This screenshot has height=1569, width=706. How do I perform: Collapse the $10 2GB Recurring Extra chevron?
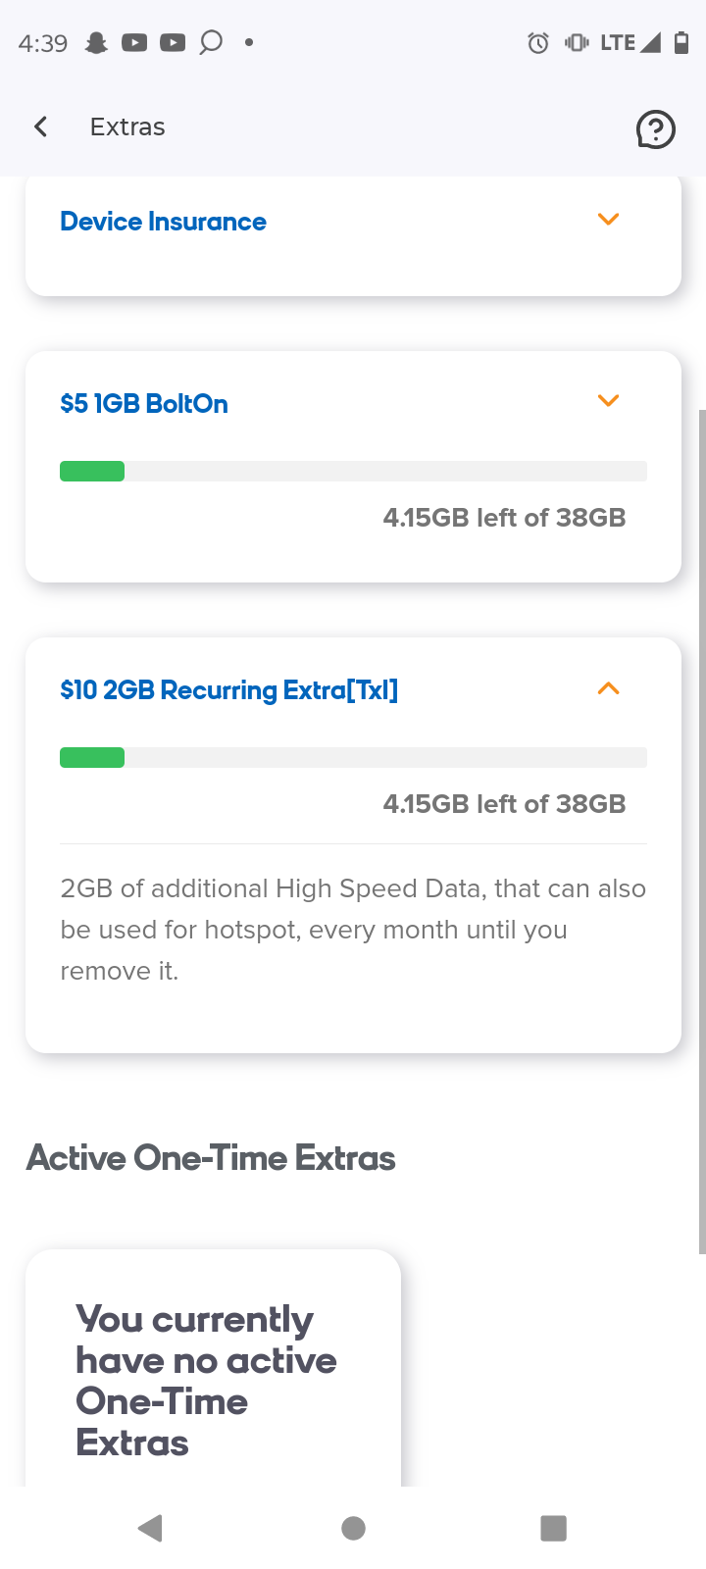(608, 688)
